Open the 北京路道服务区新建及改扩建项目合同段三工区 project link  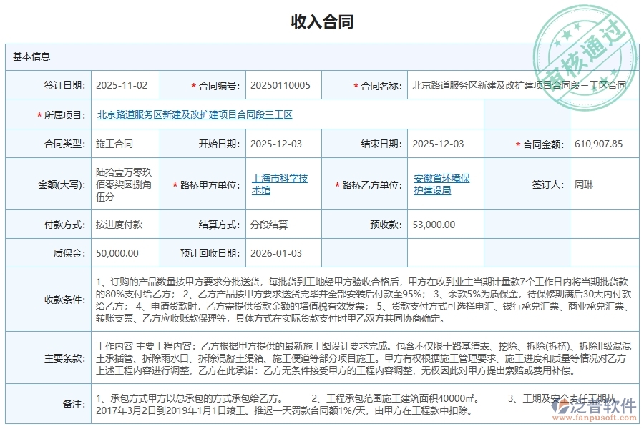click(194, 113)
